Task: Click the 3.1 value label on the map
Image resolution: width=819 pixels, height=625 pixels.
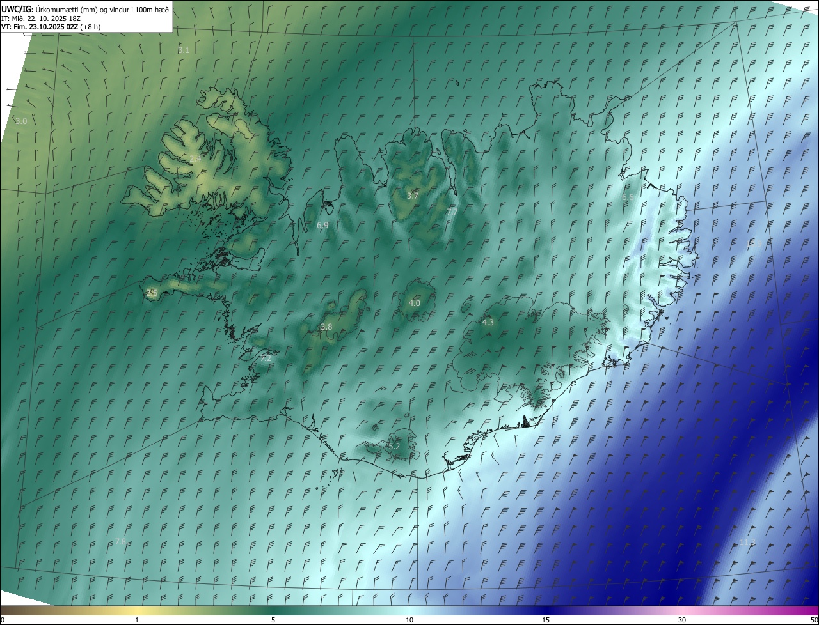Action: tap(184, 50)
